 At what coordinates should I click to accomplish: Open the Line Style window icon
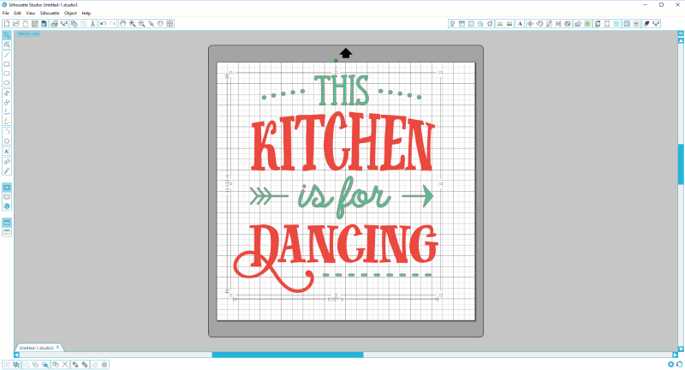509,24
